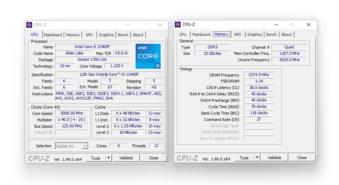339x185 pixels.
Task: Select the active Memory tab in right window
Action: pyautogui.click(x=221, y=34)
